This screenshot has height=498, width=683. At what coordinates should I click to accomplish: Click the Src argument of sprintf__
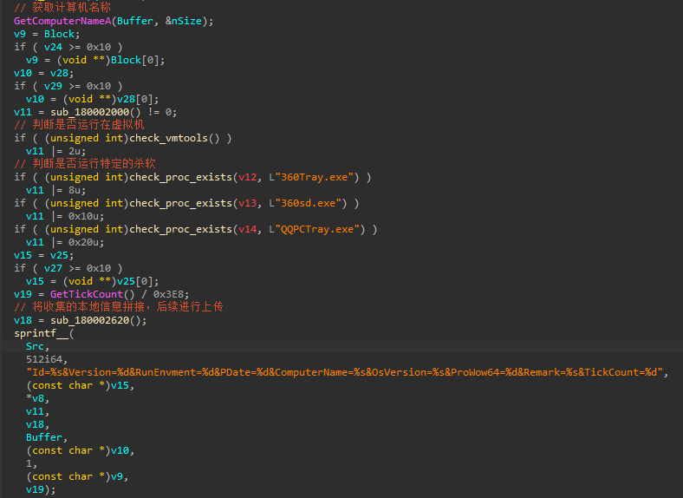tap(36, 346)
